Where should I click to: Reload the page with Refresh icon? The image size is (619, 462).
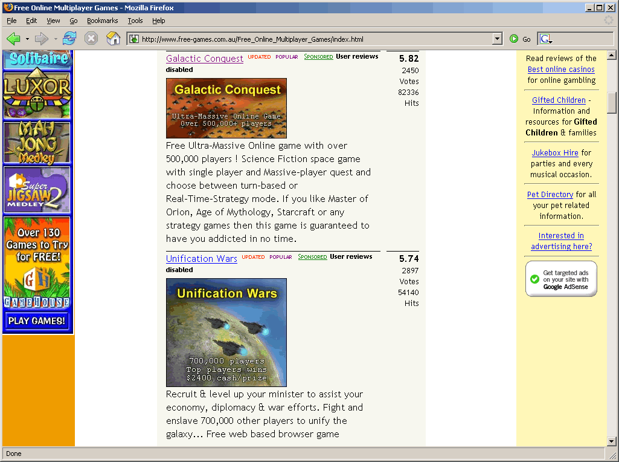[69, 39]
